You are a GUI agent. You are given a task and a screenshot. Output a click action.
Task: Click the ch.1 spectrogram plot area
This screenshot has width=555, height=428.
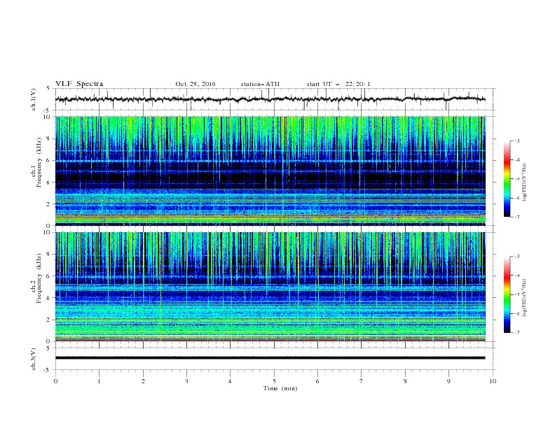pyautogui.click(x=270, y=171)
